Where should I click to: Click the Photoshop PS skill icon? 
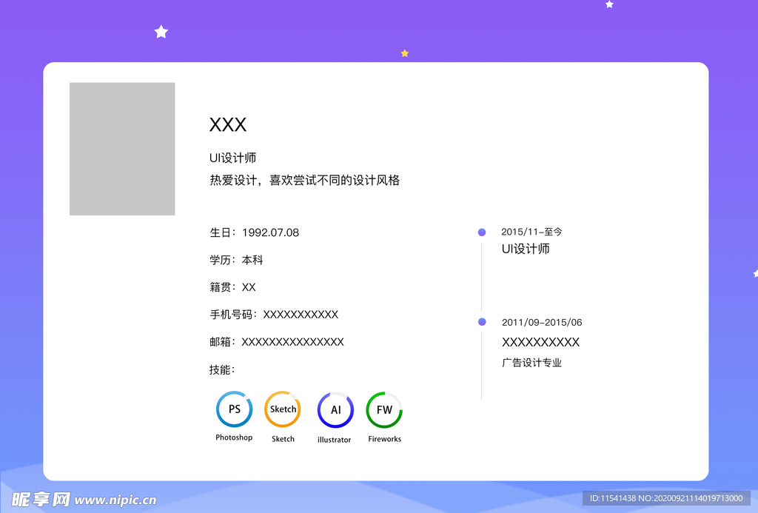[x=234, y=409]
